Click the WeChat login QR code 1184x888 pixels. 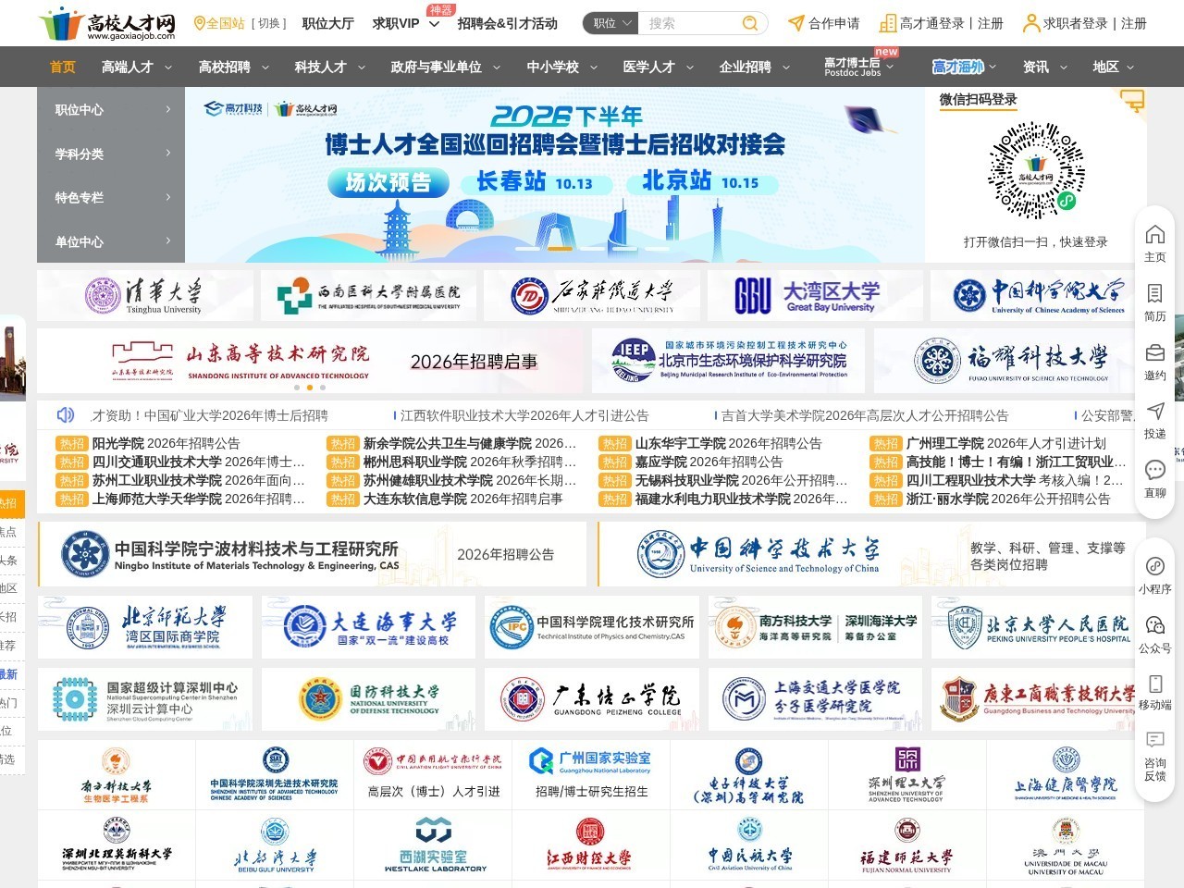pyautogui.click(x=1035, y=170)
